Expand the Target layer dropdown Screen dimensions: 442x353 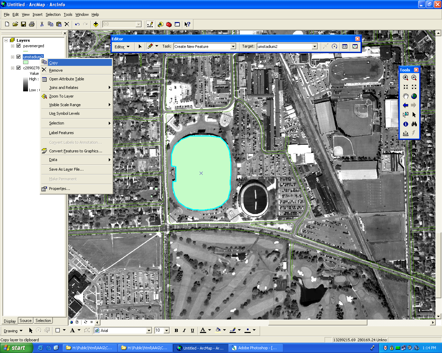coord(315,47)
